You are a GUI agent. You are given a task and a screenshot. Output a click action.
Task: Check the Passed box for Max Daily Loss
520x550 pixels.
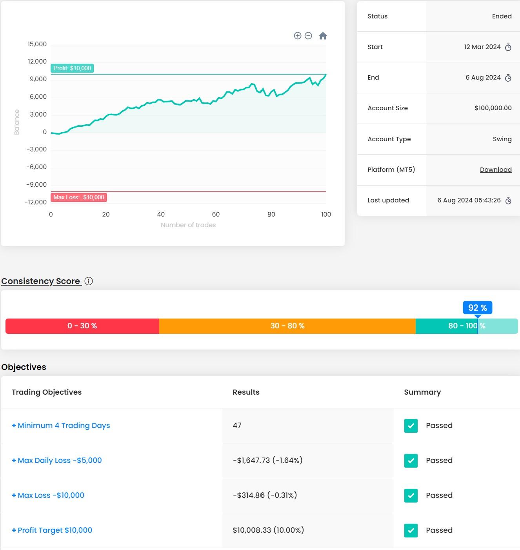[x=410, y=461]
